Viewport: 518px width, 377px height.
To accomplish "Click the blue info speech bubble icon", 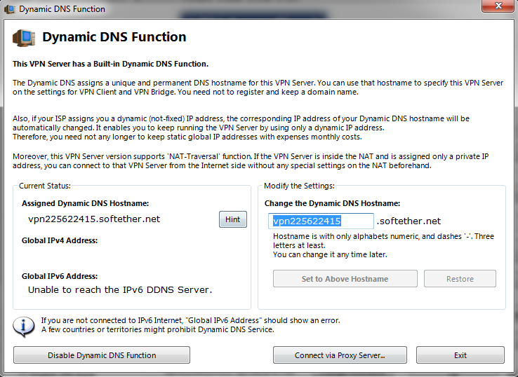I will pos(24,327).
